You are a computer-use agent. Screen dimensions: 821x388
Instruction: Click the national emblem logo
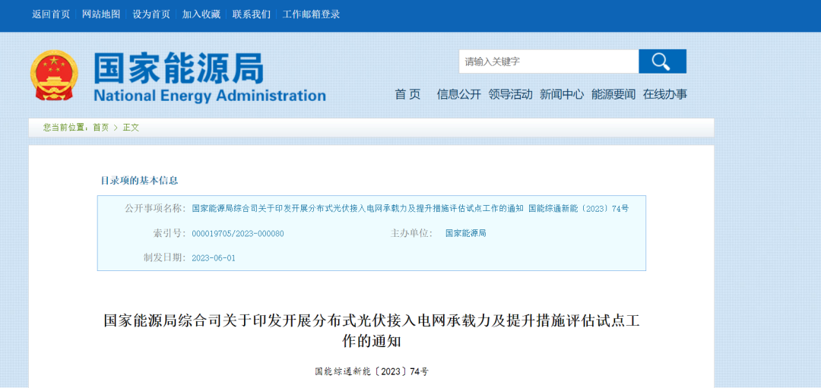pos(54,76)
